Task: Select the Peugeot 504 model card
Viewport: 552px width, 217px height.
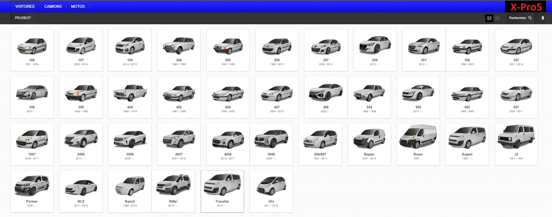Action: 369,97
